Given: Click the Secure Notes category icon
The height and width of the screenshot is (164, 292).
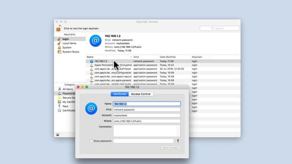Looking at the screenshot, I should [x=59, y=97].
